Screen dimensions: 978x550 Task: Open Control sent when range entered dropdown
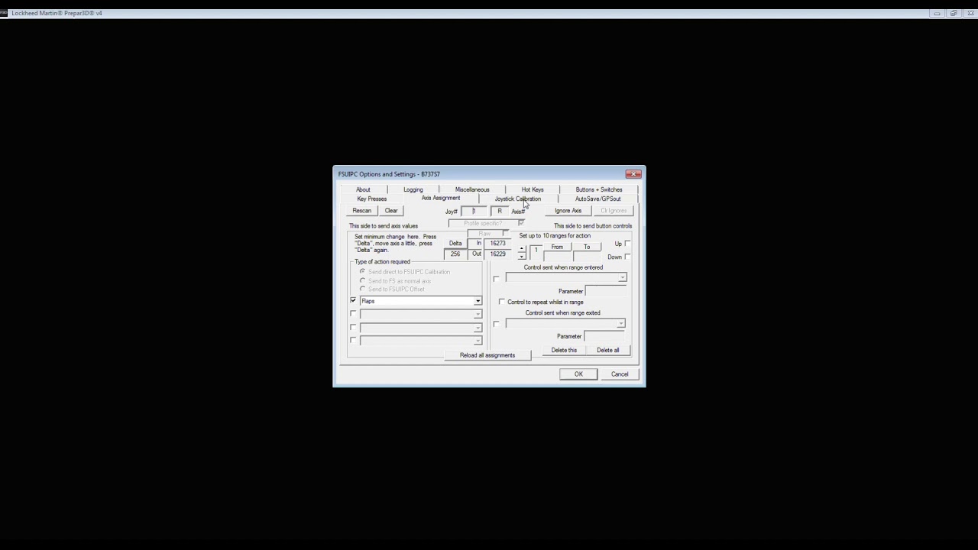tap(622, 278)
